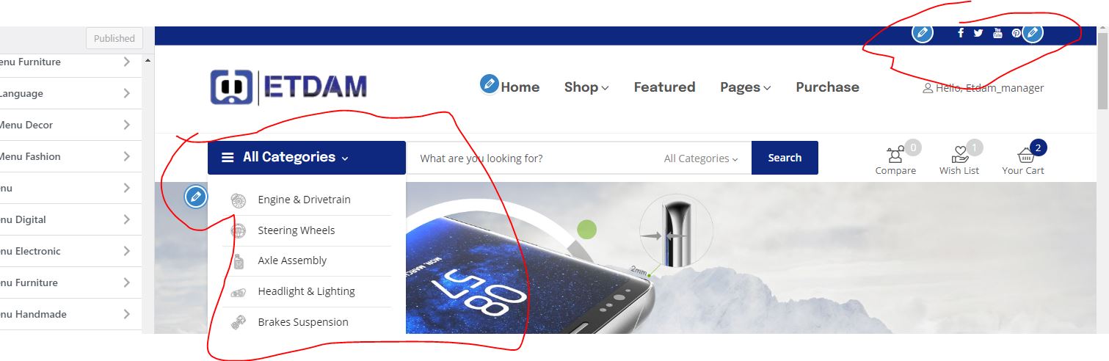Click the edit pencil next to Home menu
Image resolution: width=1109 pixels, height=361 pixels.
point(490,84)
